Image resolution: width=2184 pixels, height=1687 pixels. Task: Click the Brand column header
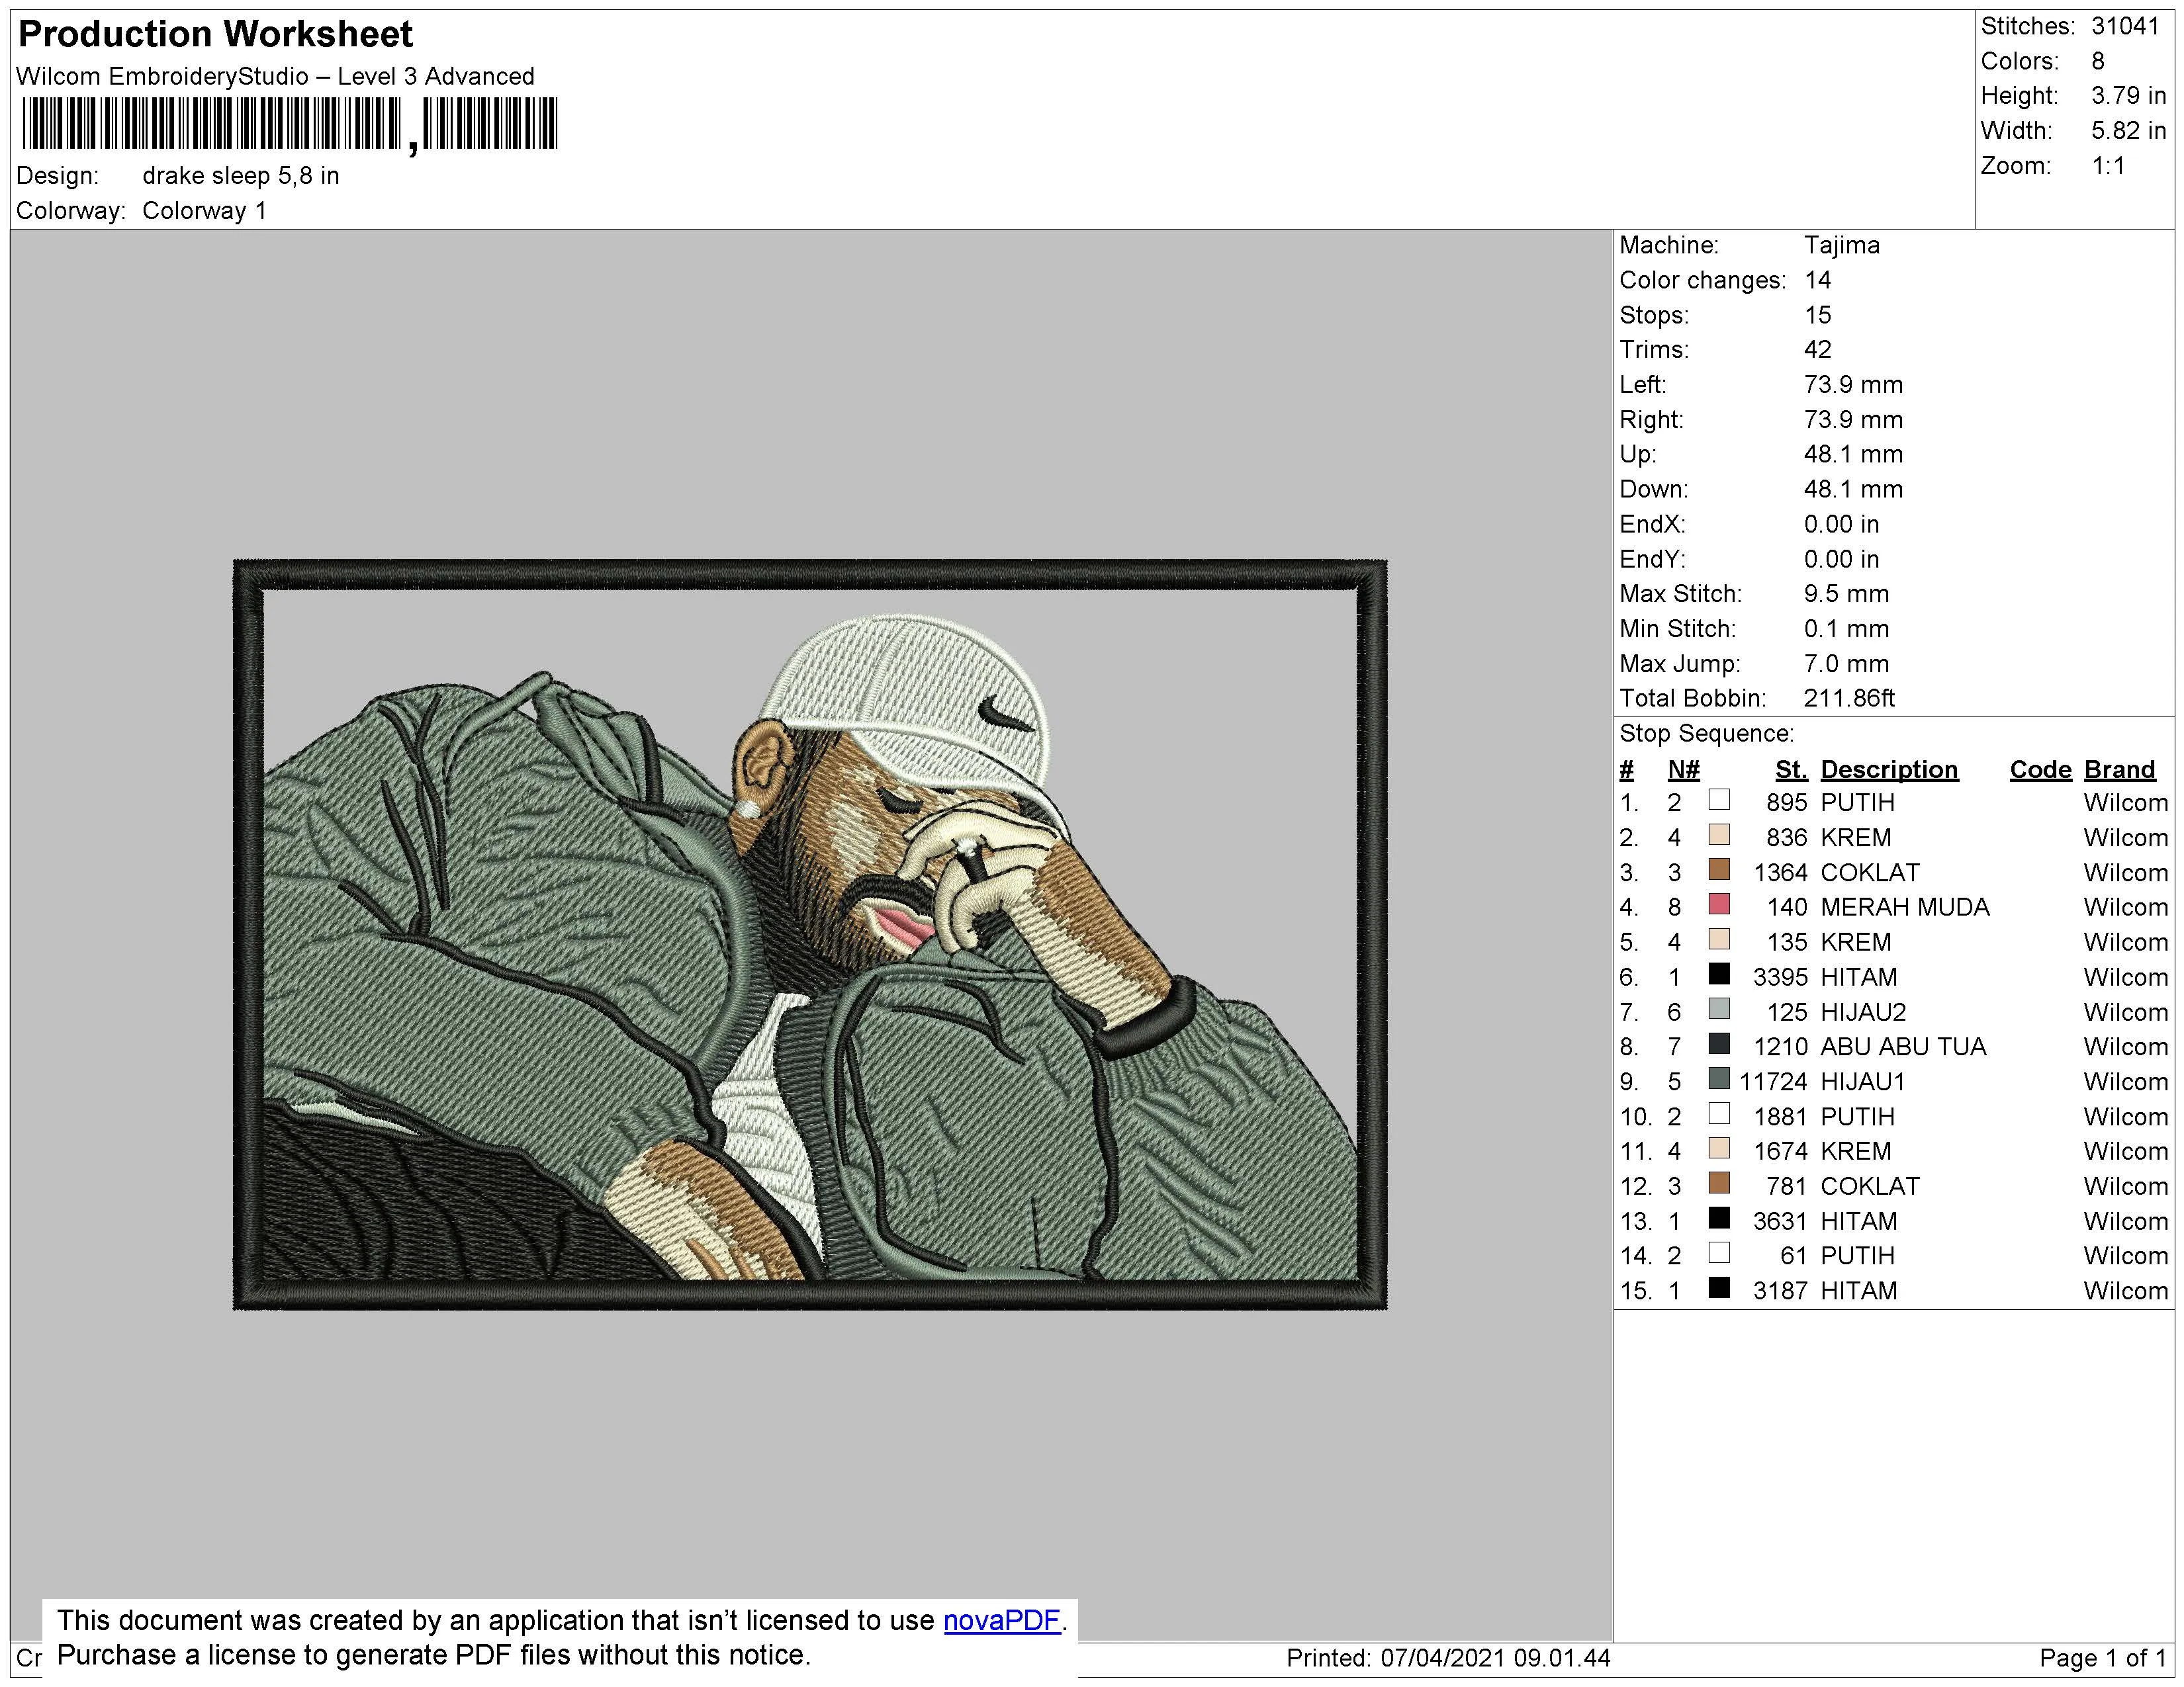tap(2119, 769)
